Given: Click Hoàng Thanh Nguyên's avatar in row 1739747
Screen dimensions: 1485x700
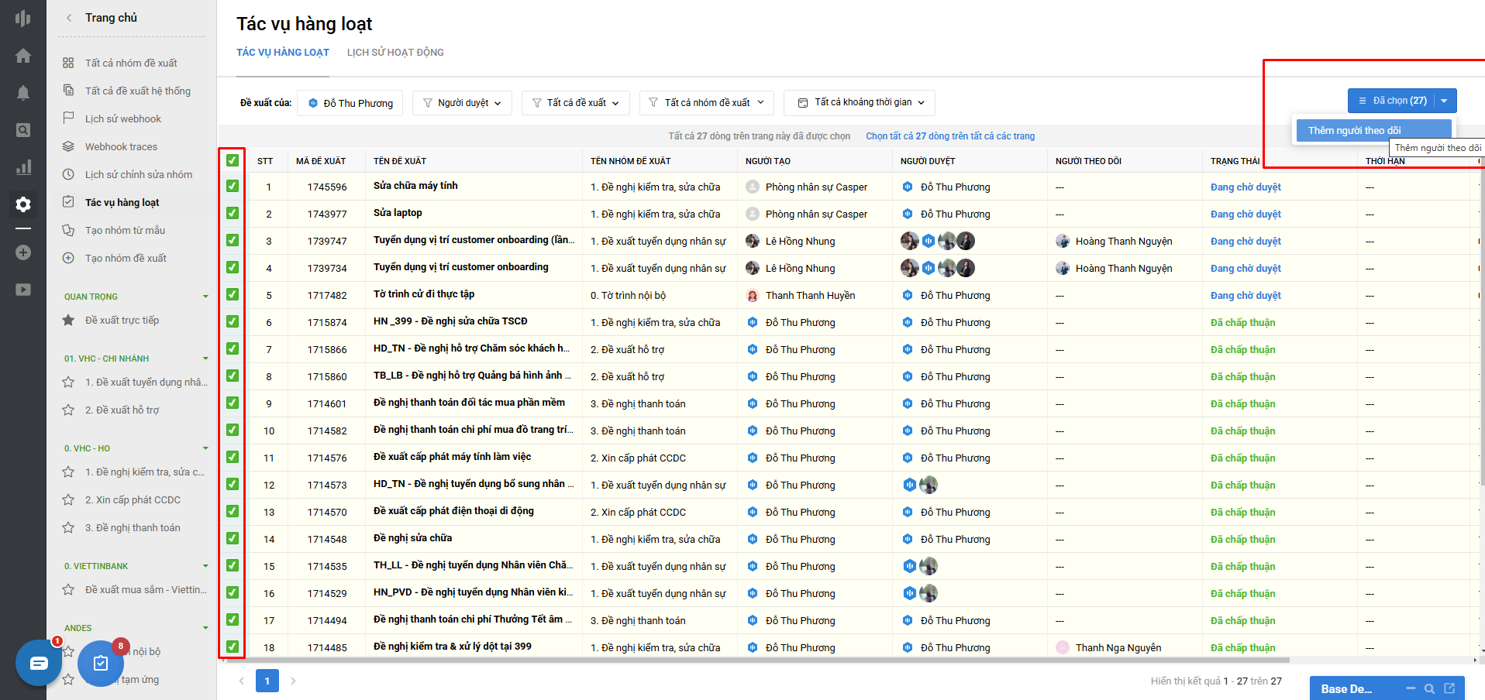Looking at the screenshot, I should click(1063, 241).
